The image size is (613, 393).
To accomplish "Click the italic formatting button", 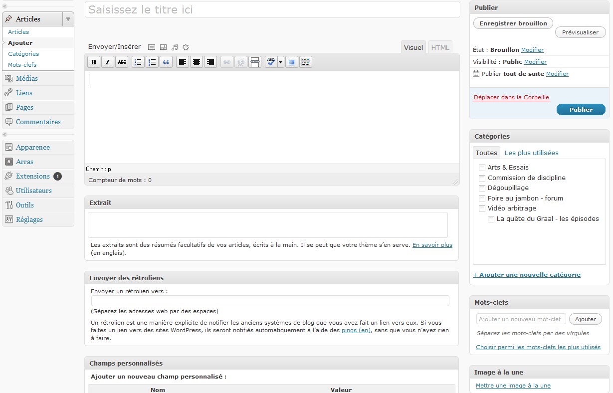I will pyautogui.click(x=107, y=62).
